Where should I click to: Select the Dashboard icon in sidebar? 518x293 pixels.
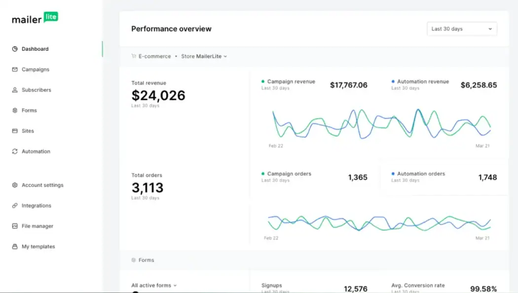pyautogui.click(x=15, y=49)
